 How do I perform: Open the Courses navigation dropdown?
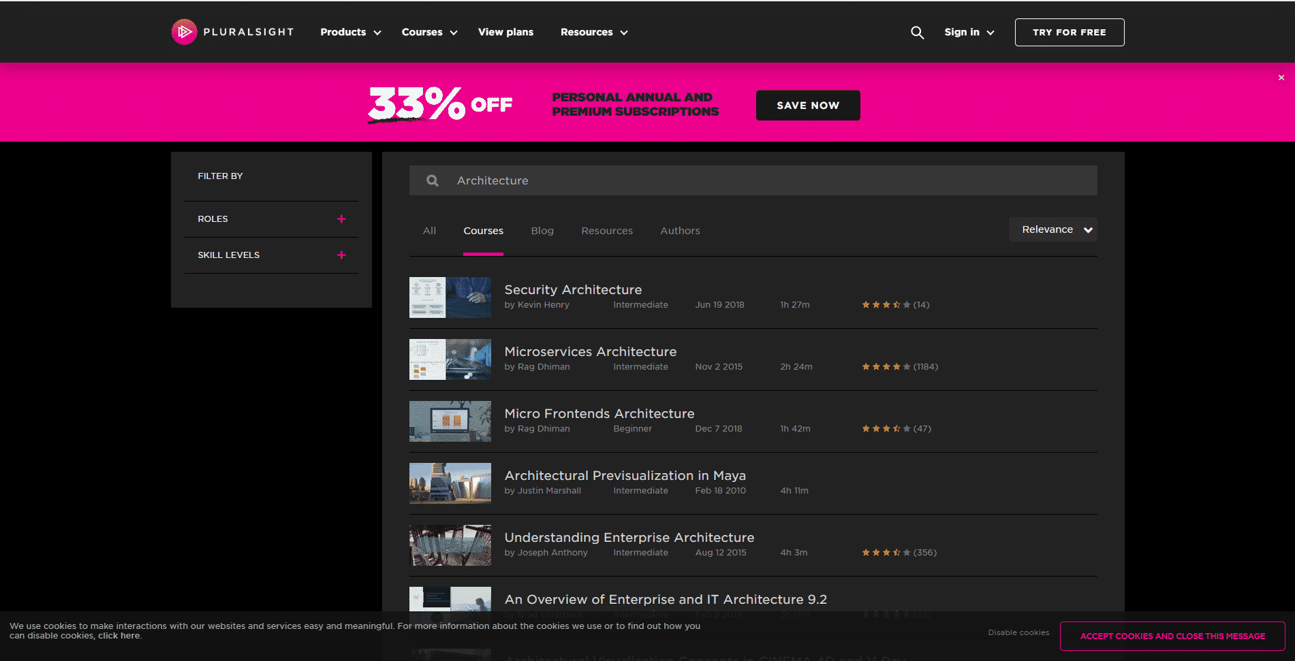(429, 32)
